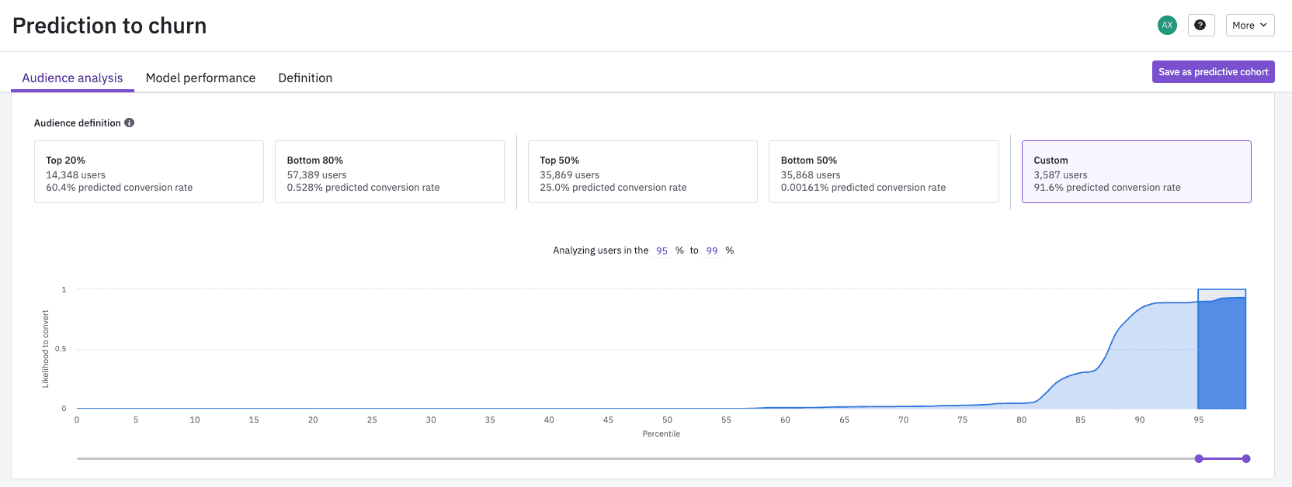Pick the Bottom 50% audience card

(884, 172)
